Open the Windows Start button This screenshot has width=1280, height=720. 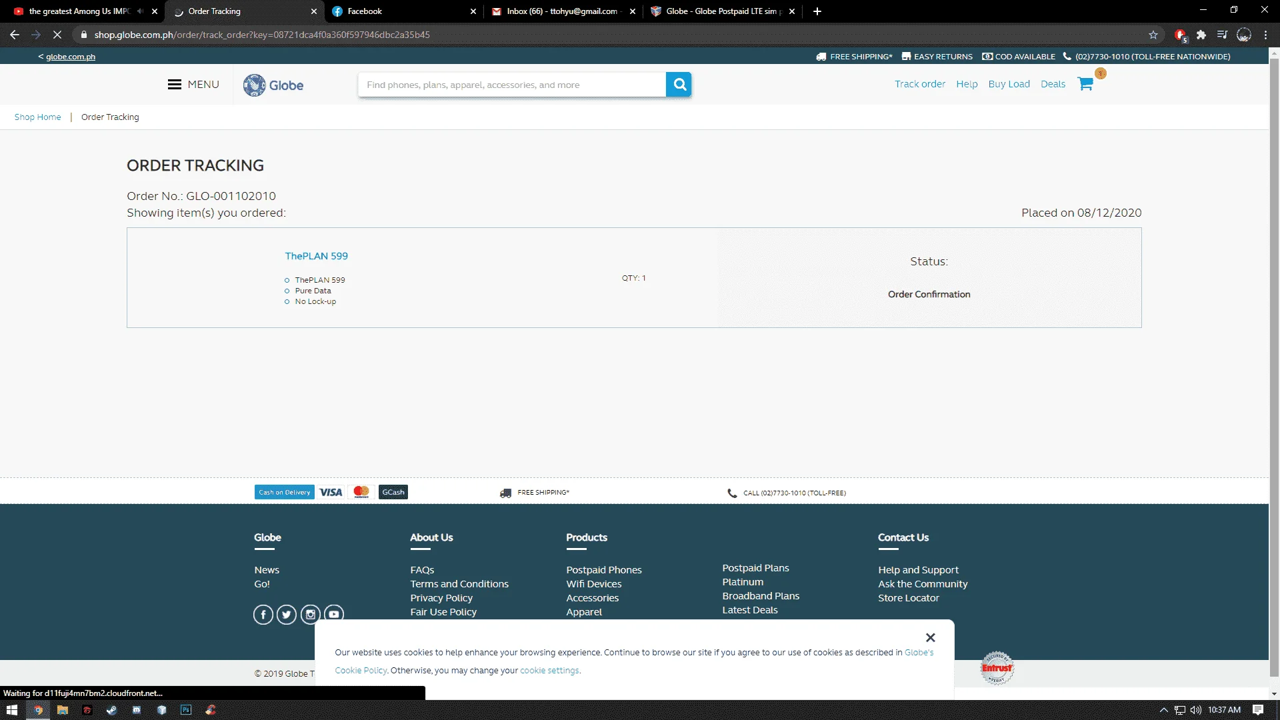click(x=11, y=710)
